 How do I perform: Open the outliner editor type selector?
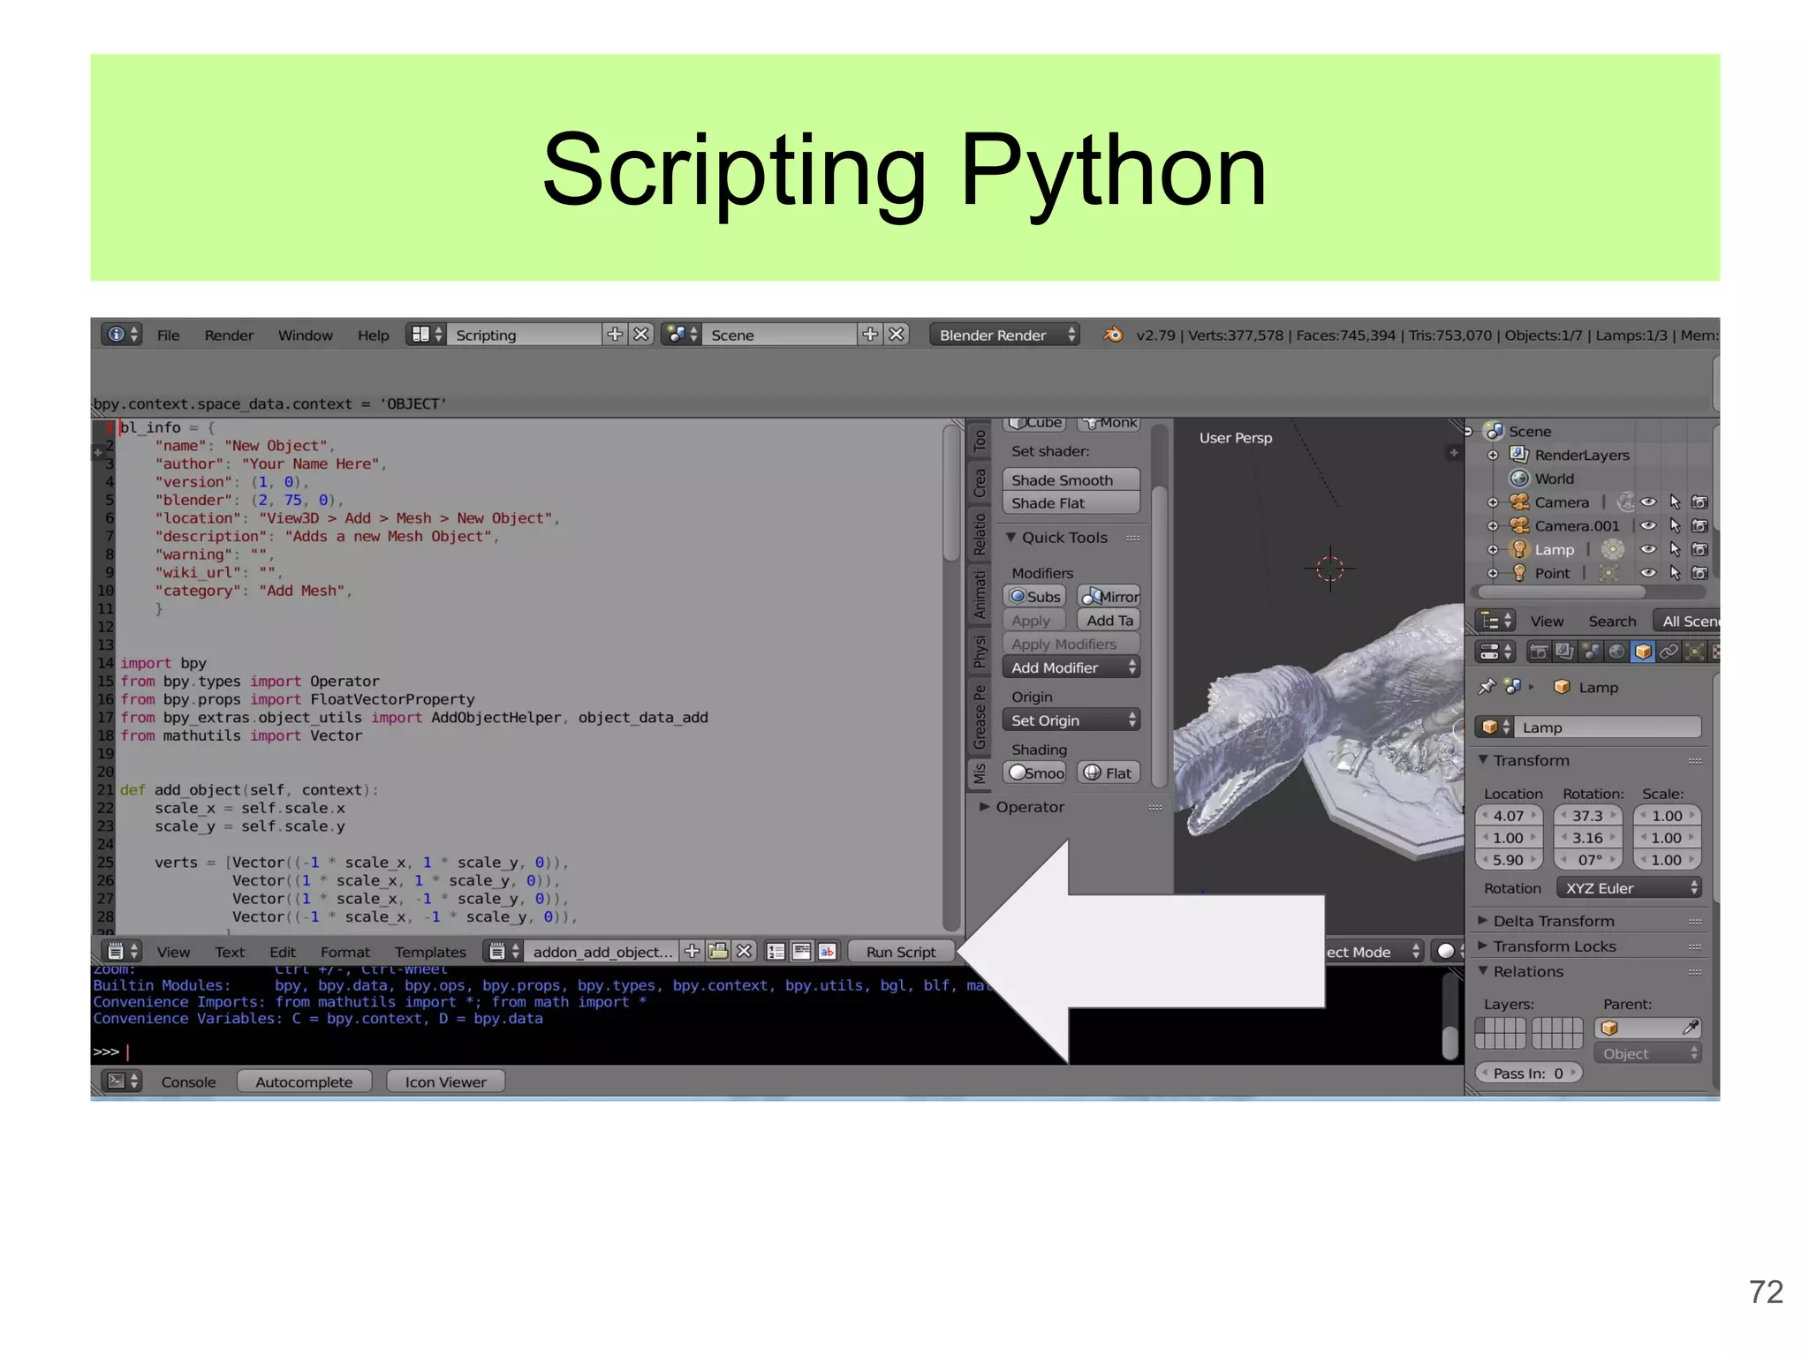coord(1496,621)
